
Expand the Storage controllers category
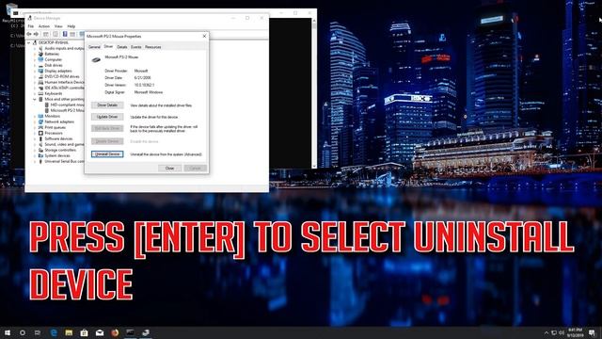(x=35, y=150)
